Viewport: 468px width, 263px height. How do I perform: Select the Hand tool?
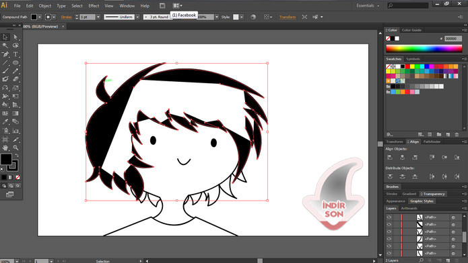(5, 148)
